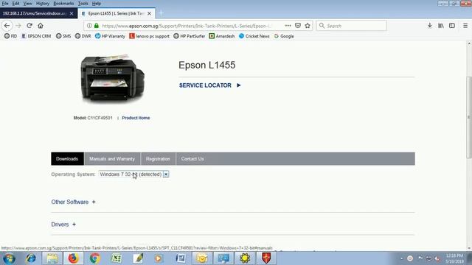The height and width of the screenshot is (265, 472).
Task: Click the Epson L1455 printer image
Action: [x=112, y=79]
